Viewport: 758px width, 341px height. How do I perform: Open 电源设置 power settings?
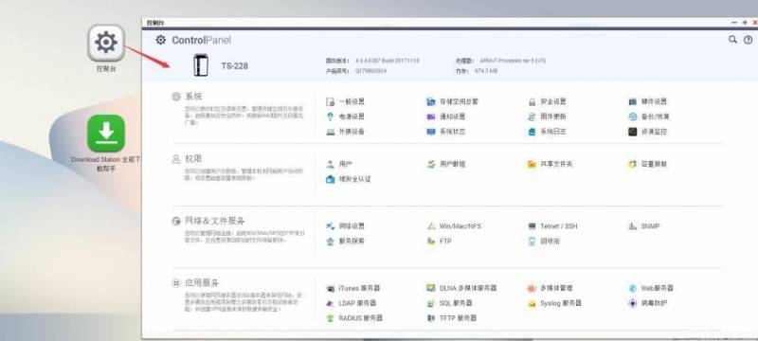[345, 117]
